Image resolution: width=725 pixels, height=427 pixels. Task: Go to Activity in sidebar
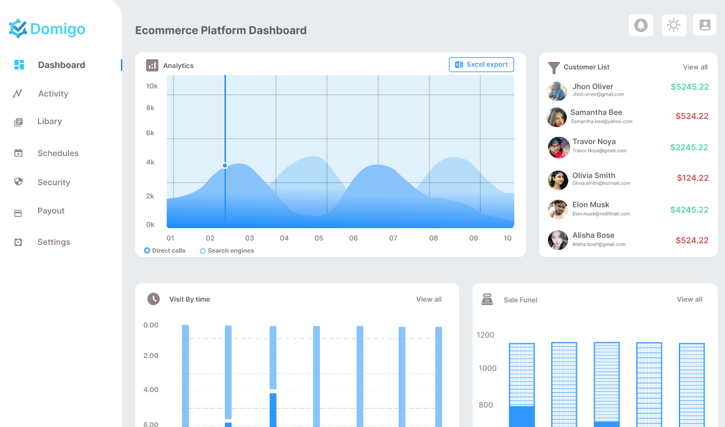(53, 93)
